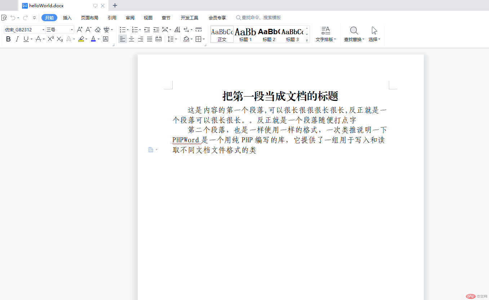Toggle bold formatting
Screen dimensions: 489x300
(x=8, y=39)
